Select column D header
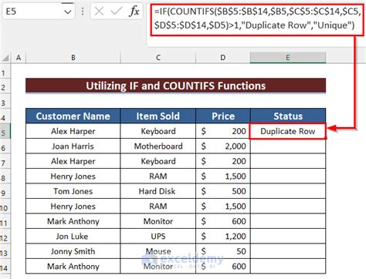Viewport: 366px width, 279px height. [x=223, y=58]
